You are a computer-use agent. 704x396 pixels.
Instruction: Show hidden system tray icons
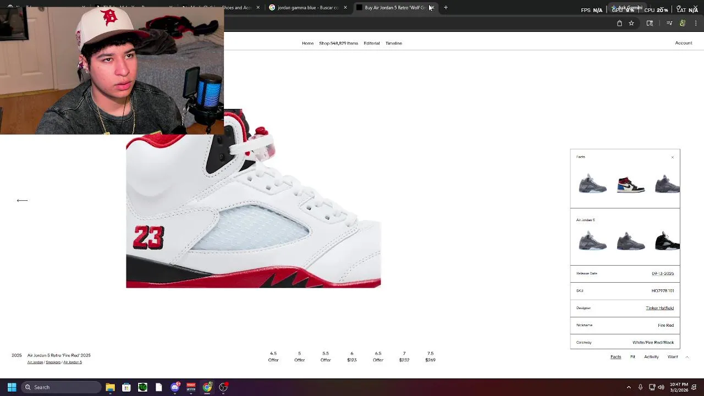tap(629, 387)
